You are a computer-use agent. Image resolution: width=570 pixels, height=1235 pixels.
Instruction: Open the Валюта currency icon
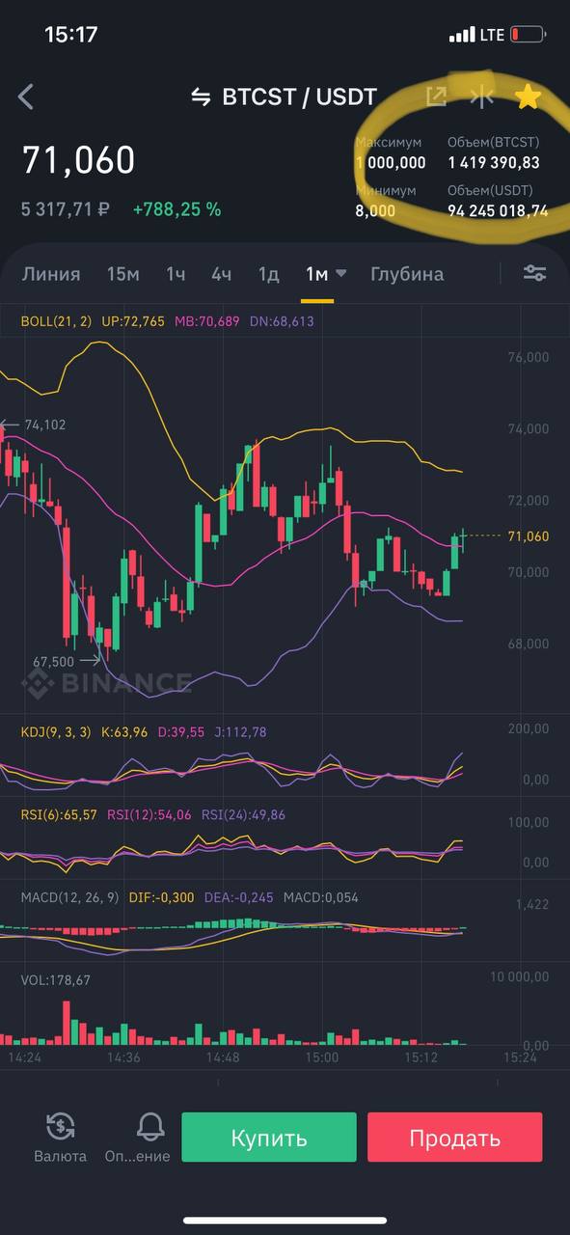(60, 1125)
